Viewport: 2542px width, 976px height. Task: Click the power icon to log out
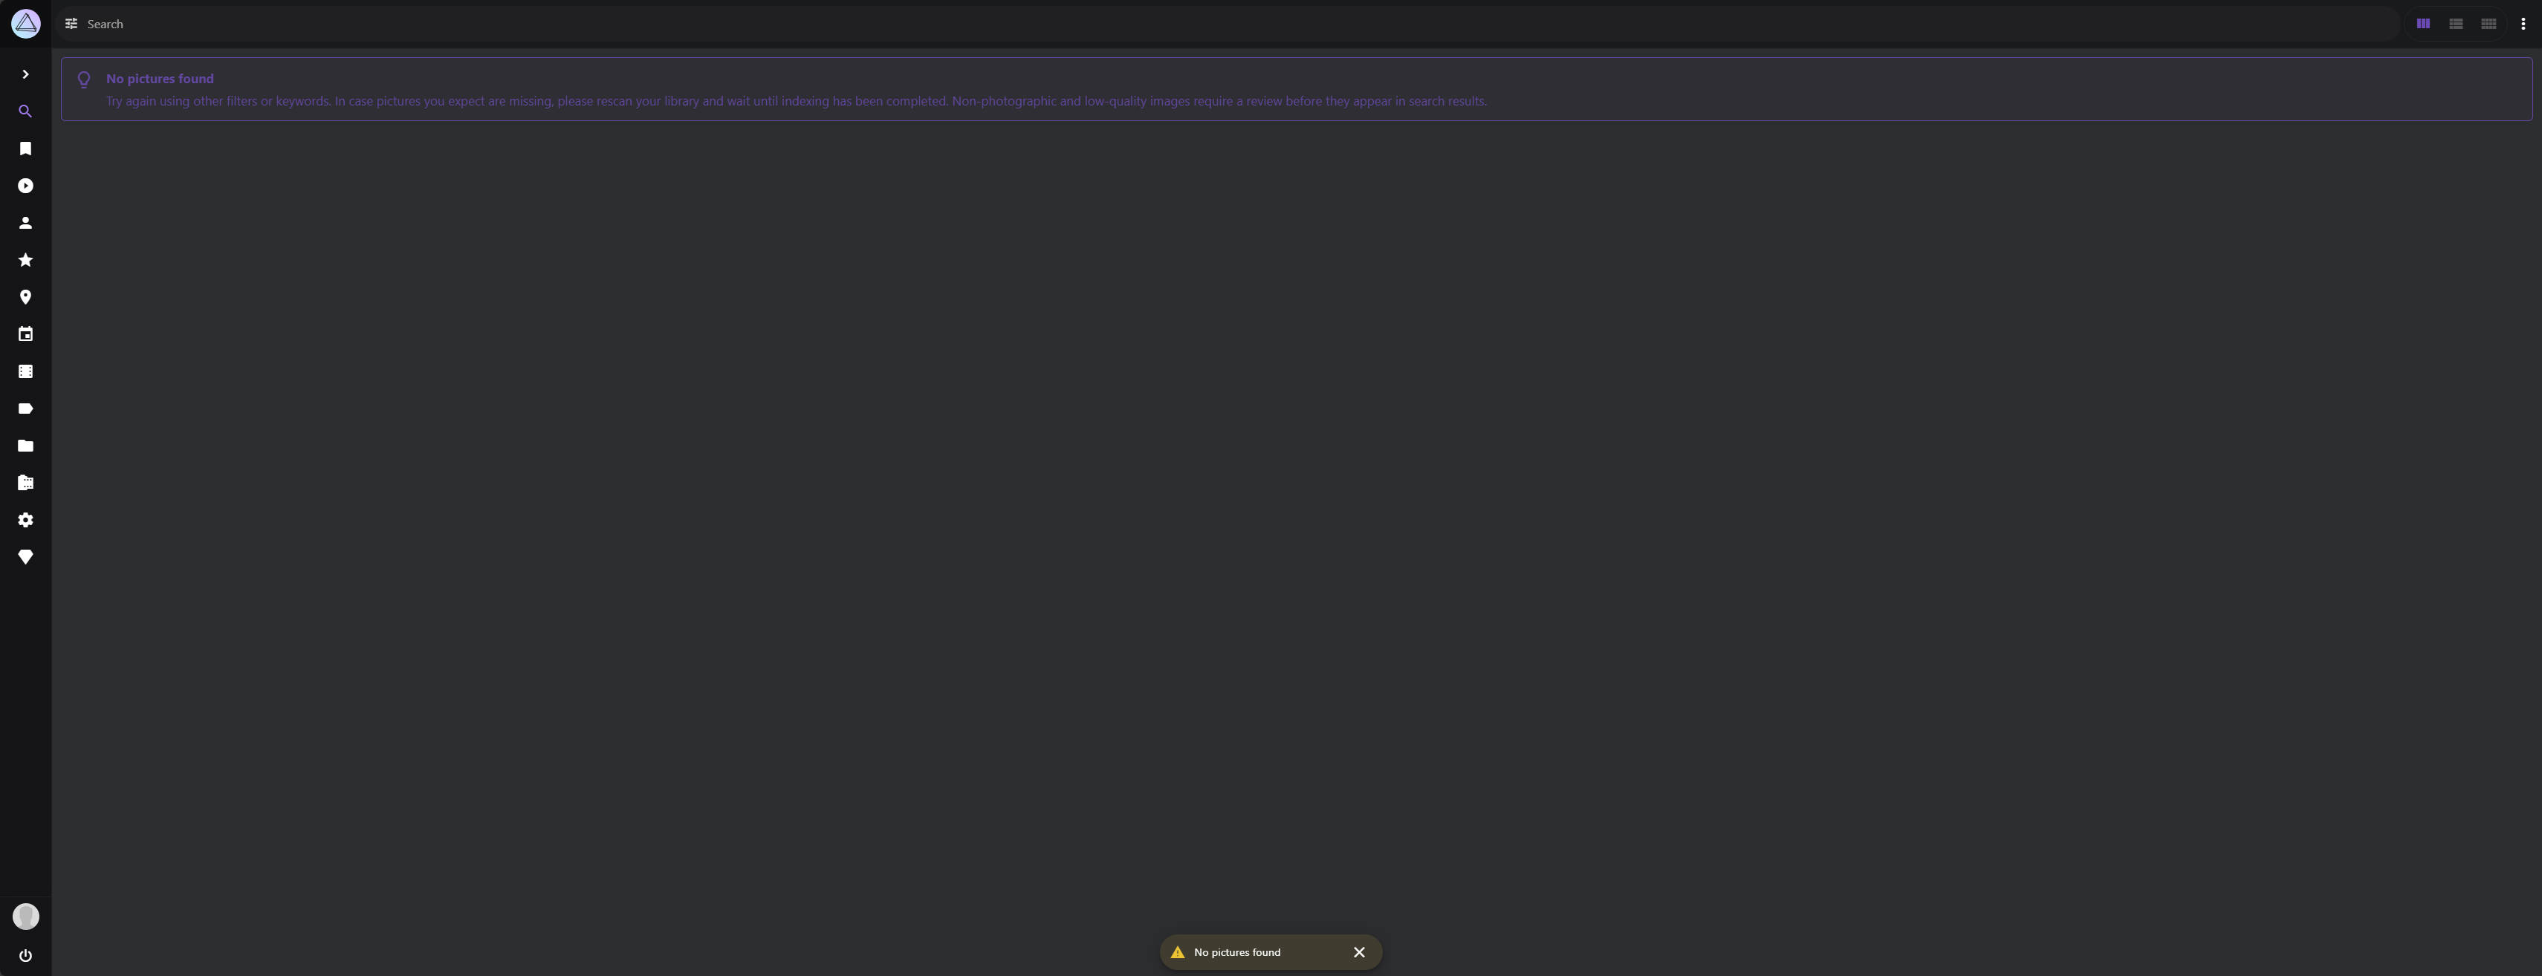pos(26,955)
